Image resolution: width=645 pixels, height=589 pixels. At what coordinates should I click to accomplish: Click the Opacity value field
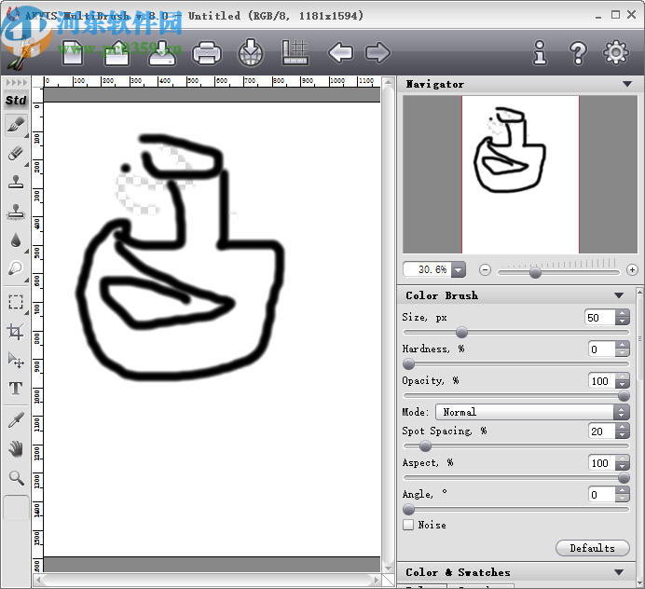pyautogui.click(x=602, y=381)
